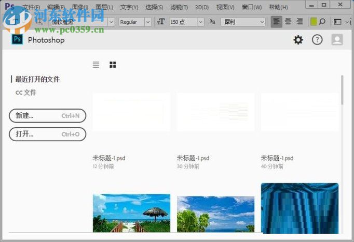
Task: Open the 选择(S) menu
Action: pyautogui.click(x=154, y=7)
